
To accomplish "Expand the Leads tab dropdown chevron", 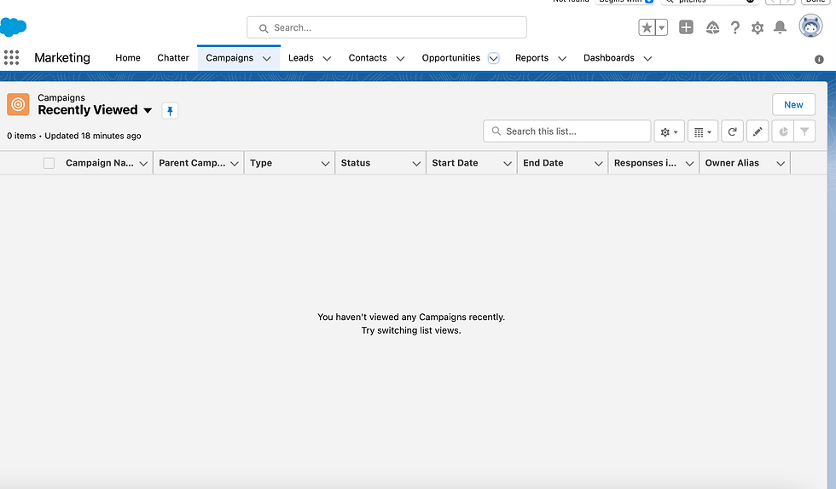I will 328,59.
